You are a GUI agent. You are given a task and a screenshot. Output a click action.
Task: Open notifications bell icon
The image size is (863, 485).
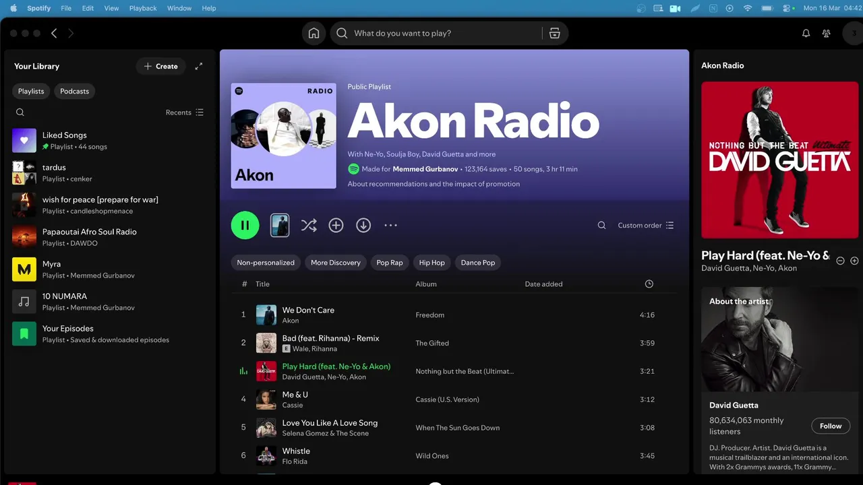click(x=806, y=33)
